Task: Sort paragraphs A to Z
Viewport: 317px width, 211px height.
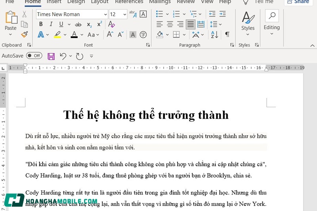Action: (214, 34)
